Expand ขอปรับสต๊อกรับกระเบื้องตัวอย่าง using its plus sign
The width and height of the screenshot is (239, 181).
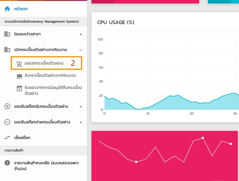81,107
